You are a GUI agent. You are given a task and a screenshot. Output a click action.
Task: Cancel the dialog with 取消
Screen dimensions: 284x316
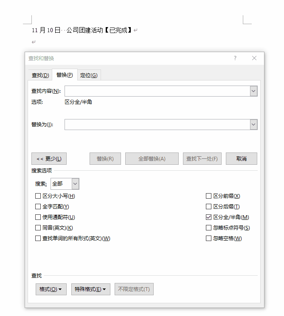242,158
